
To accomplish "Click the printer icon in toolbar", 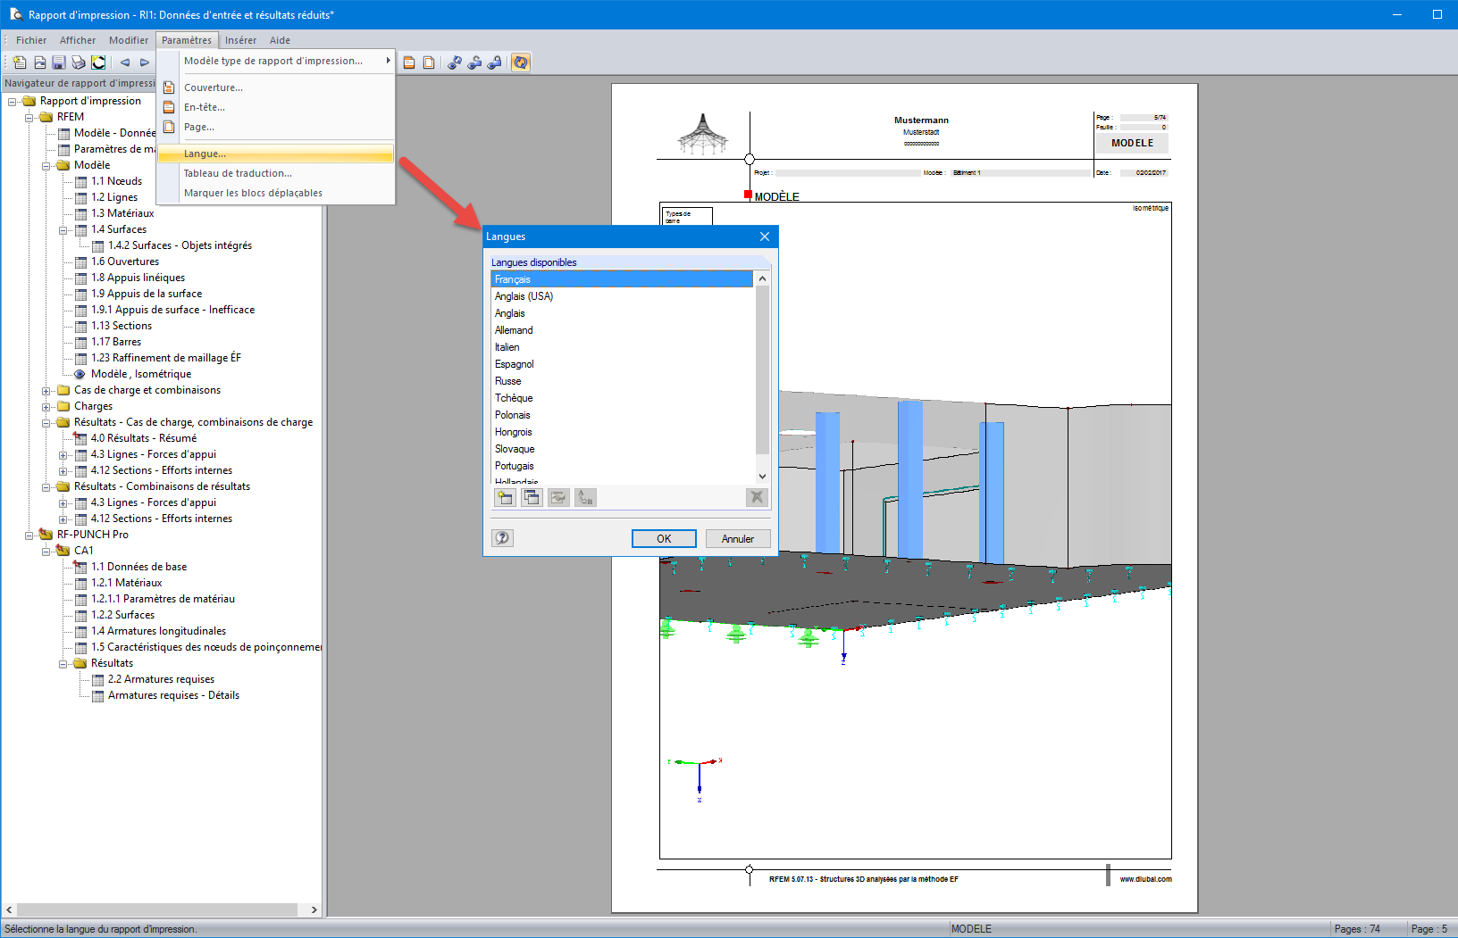I will tap(79, 62).
